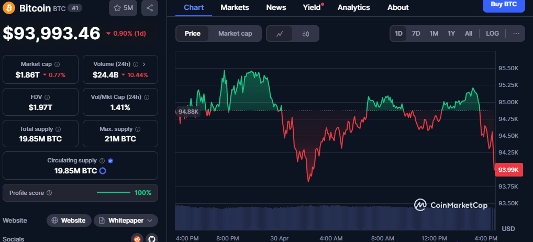Click the Volume (24h) info icon
Image resolution: width=533 pixels, height=242 pixels.
click(x=136, y=64)
